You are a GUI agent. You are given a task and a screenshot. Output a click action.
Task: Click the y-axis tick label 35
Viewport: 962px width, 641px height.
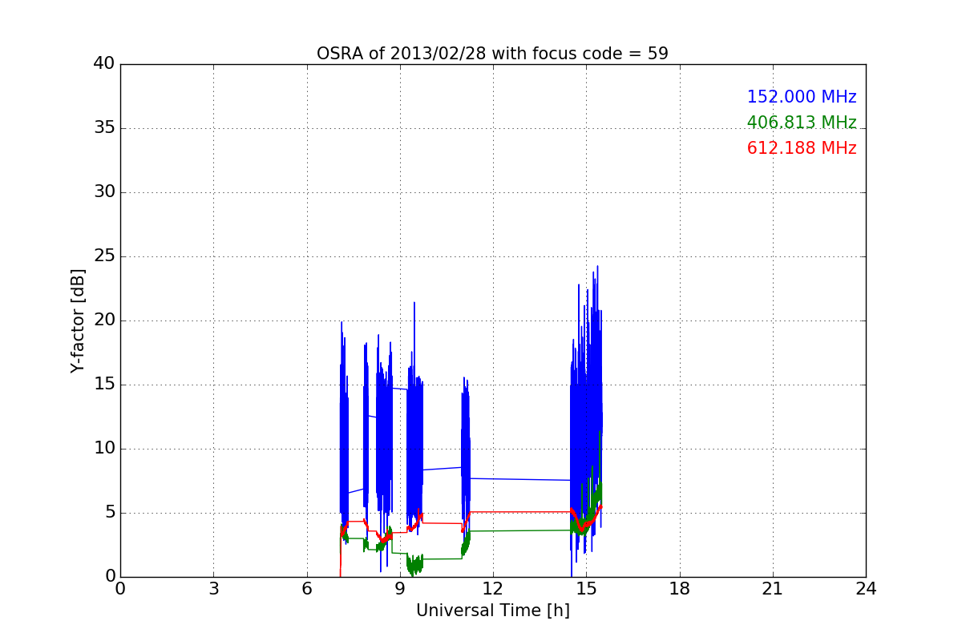coord(104,128)
